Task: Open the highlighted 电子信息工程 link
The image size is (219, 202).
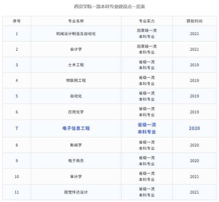Action: point(76,128)
